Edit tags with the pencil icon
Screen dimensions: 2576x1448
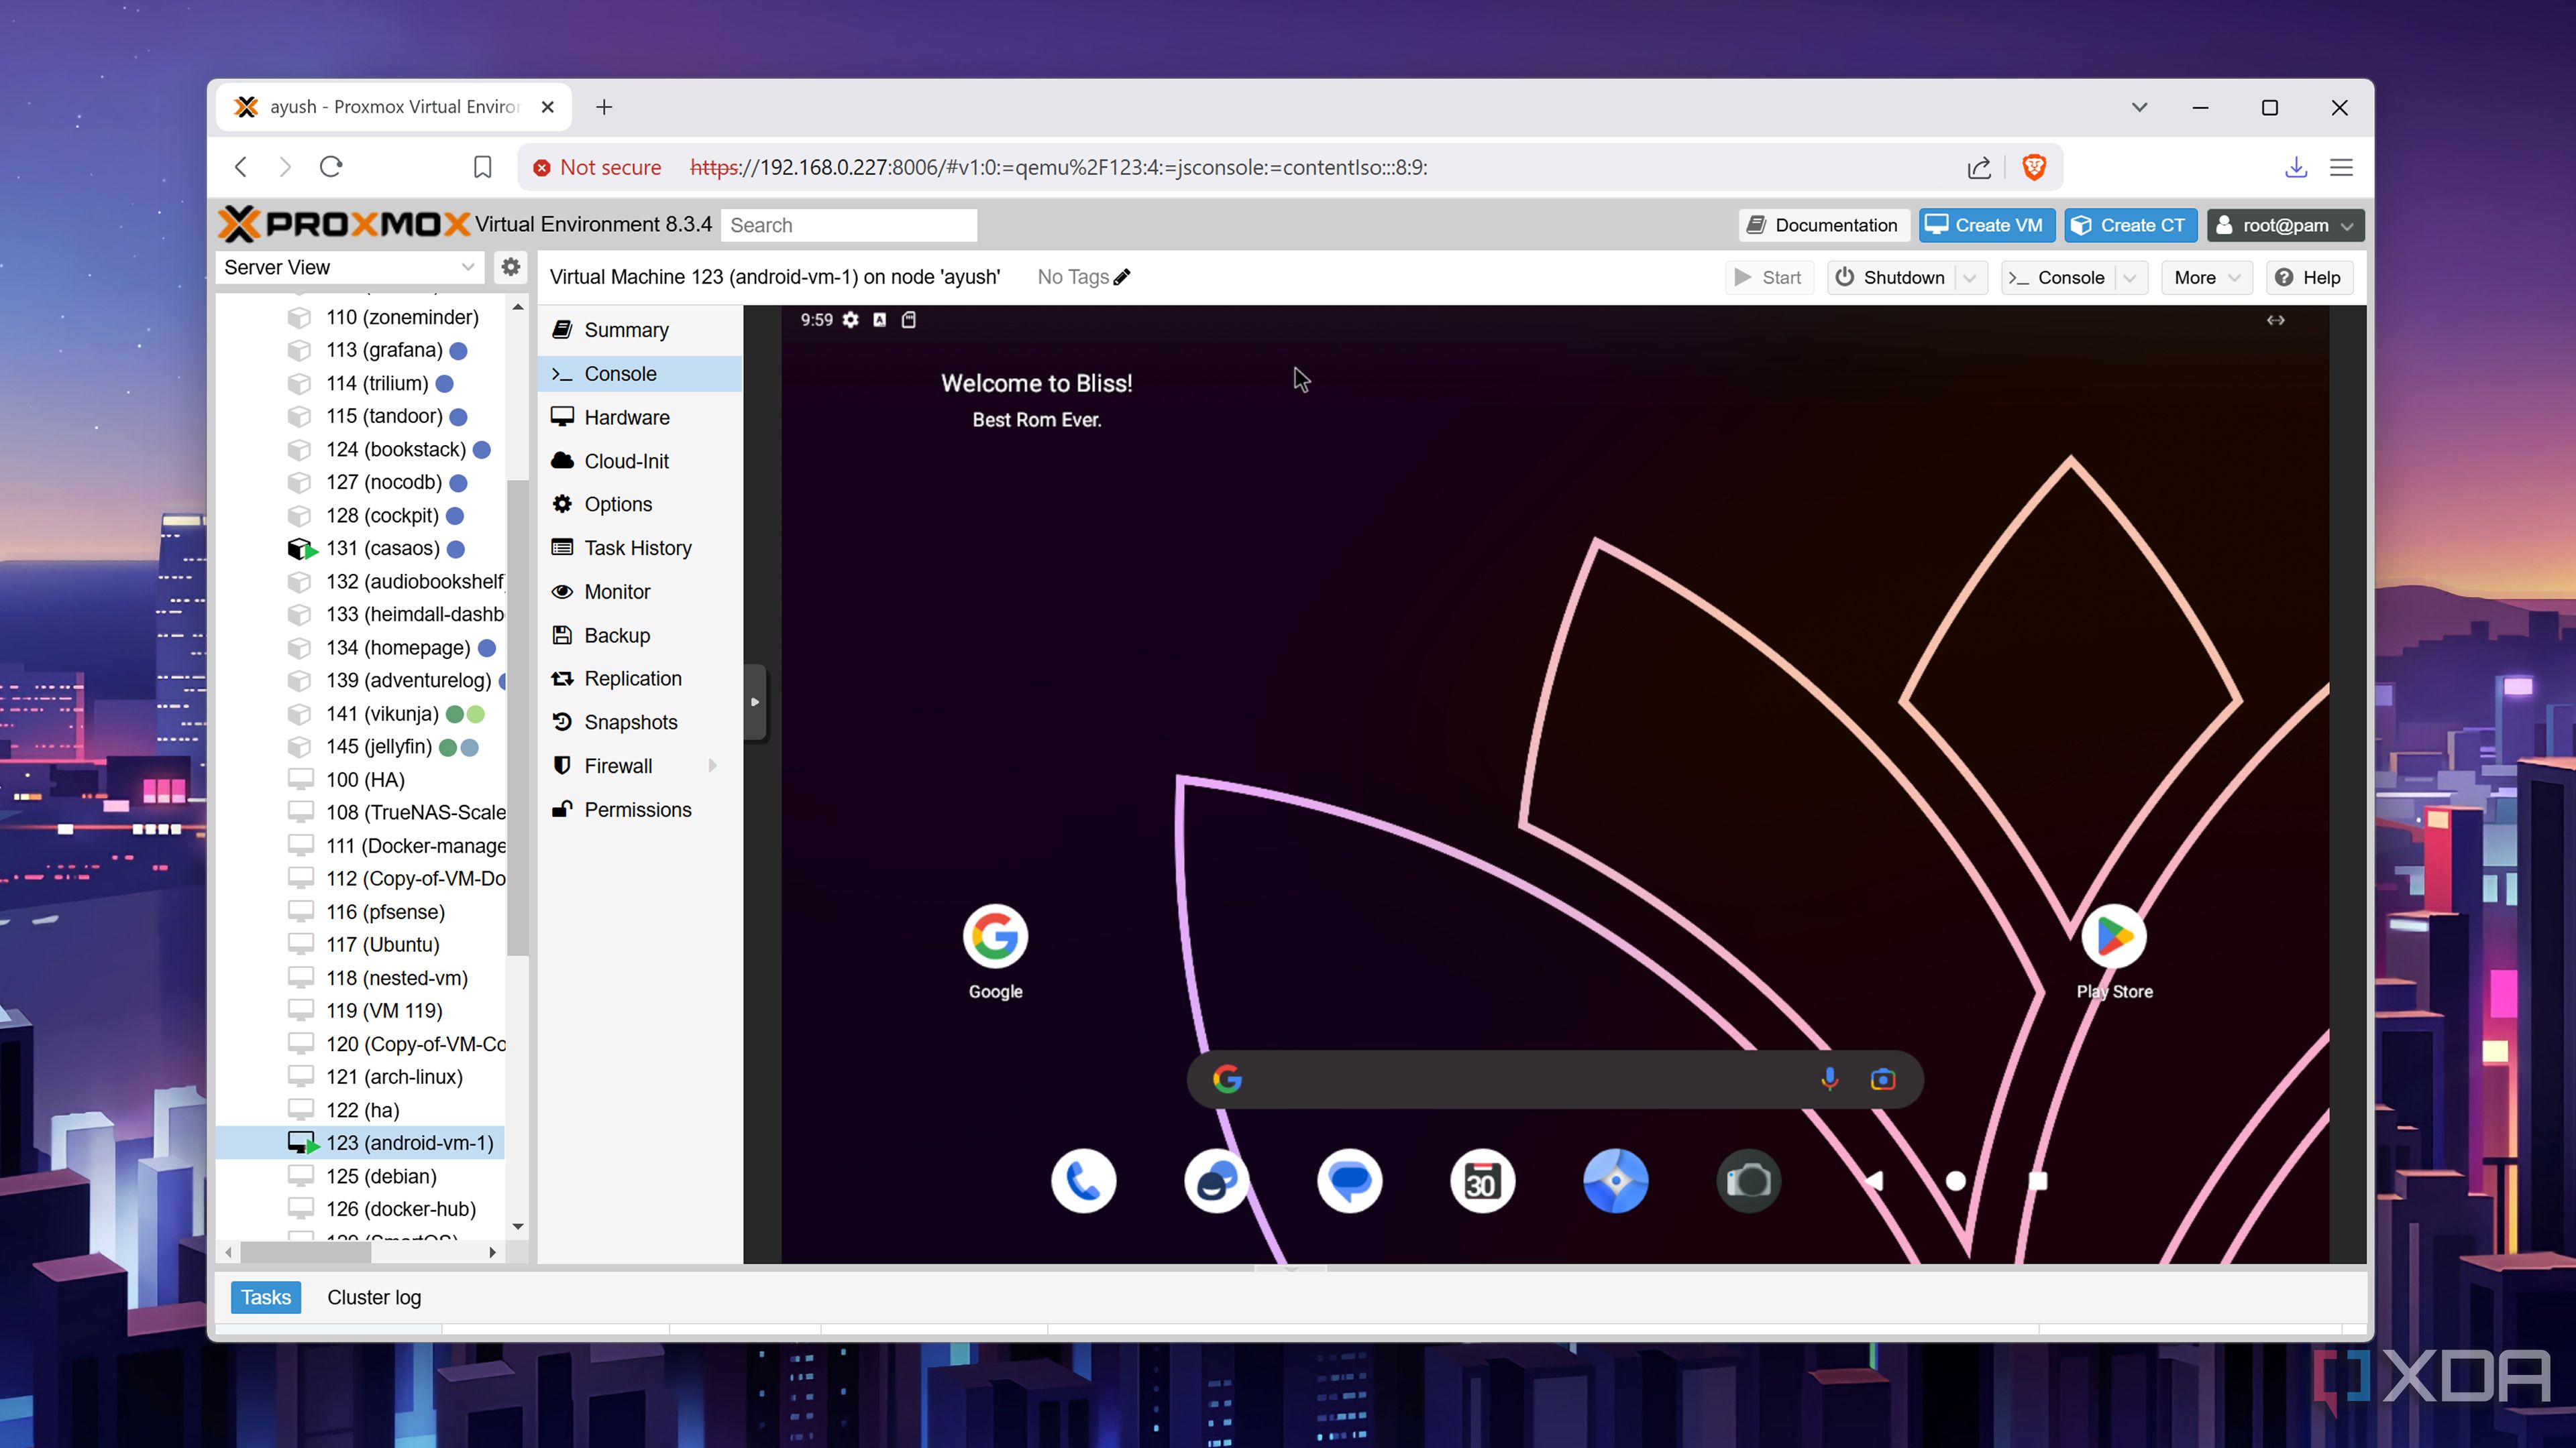click(1122, 277)
